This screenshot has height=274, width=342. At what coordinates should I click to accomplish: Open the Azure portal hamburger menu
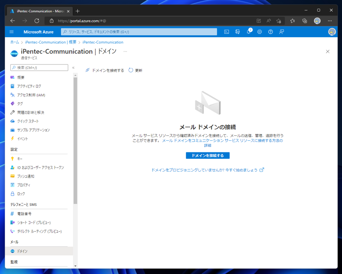12,32
